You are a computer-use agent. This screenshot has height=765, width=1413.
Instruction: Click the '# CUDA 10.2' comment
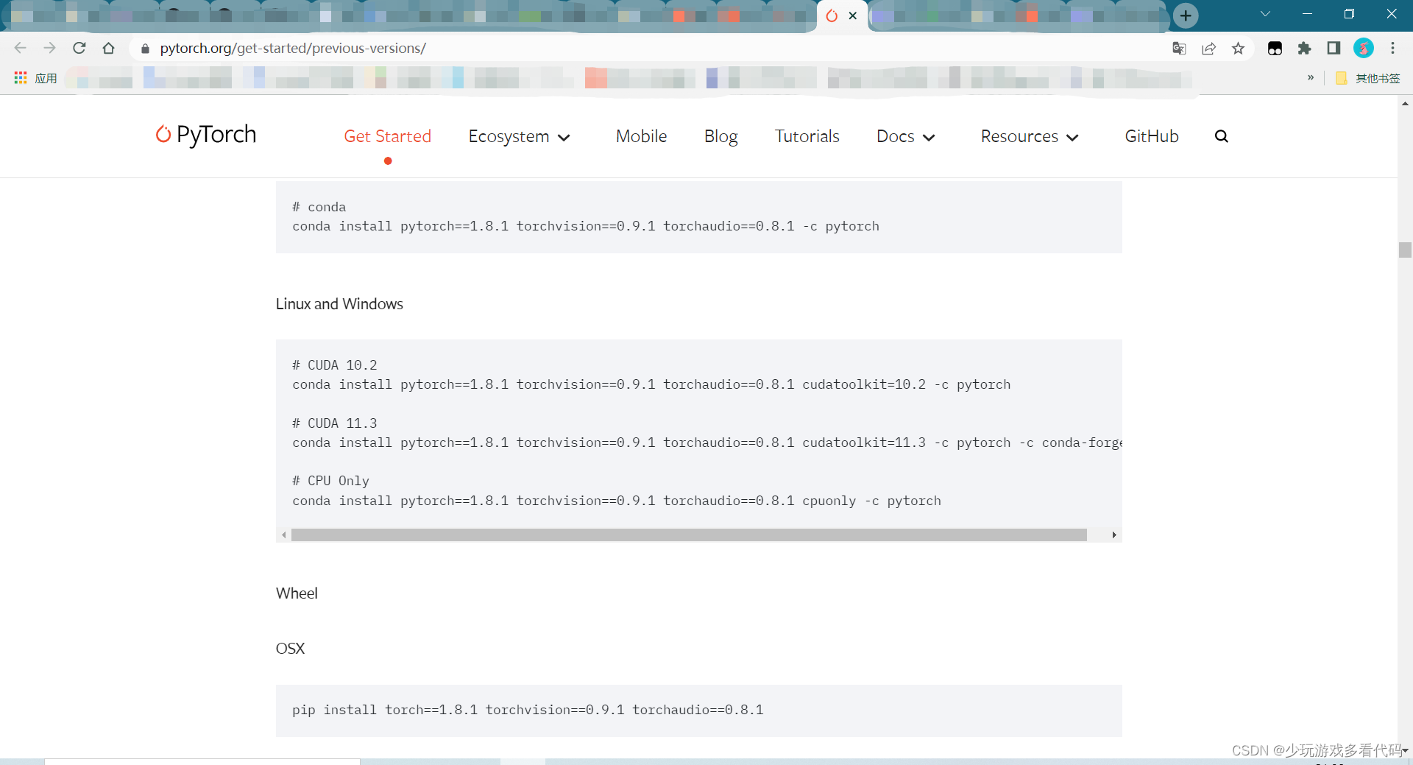334,365
